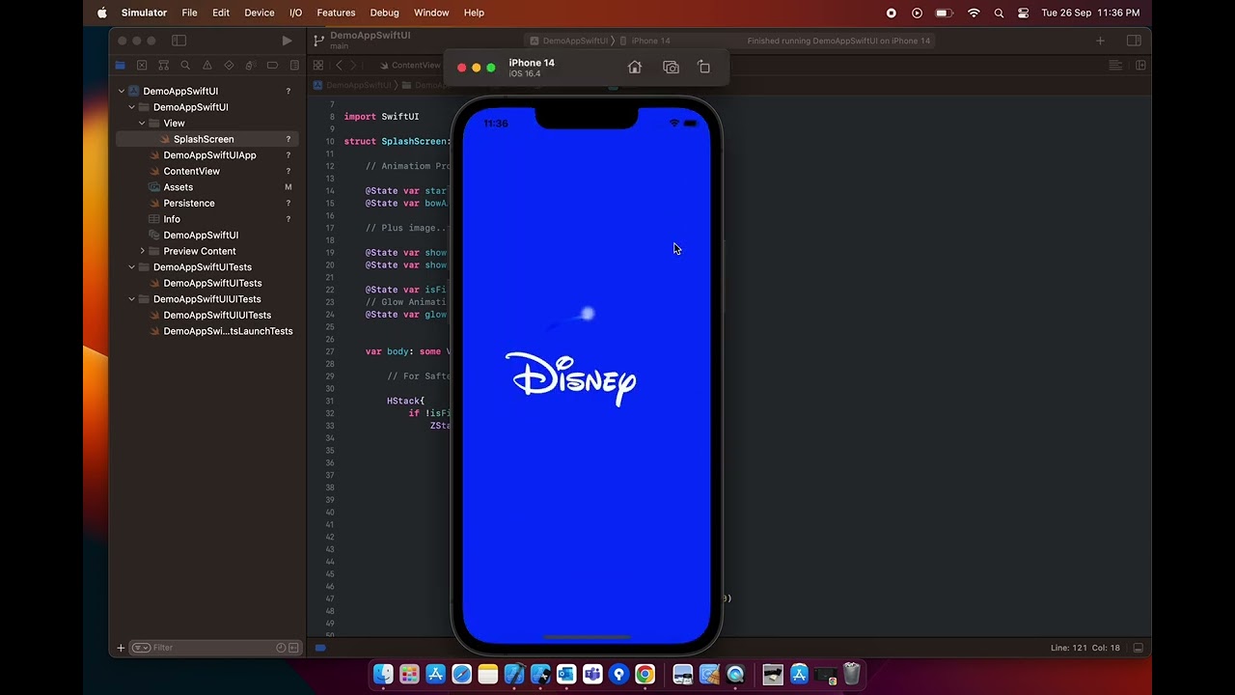The image size is (1235, 695).
Task: Run the app with Xcode play button
Action: click(287, 41)
